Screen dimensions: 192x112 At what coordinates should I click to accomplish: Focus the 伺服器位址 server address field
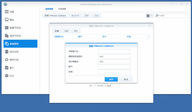[114, 51]
